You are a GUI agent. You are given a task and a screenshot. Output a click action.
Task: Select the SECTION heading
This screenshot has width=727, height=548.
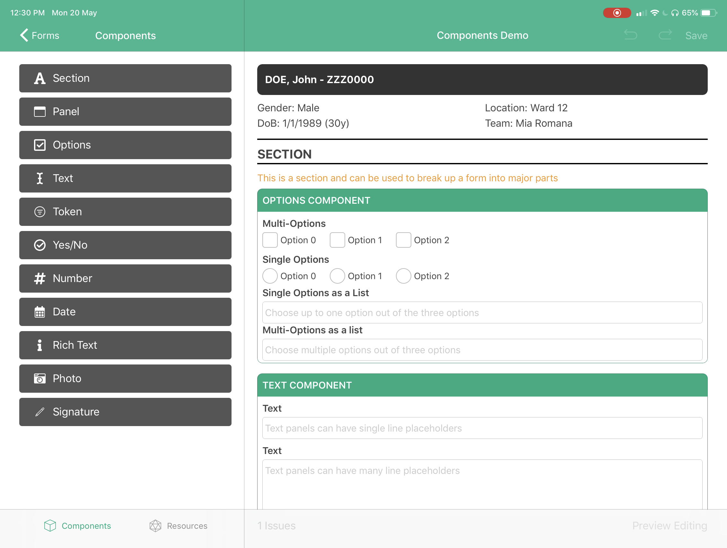point(285,154)
